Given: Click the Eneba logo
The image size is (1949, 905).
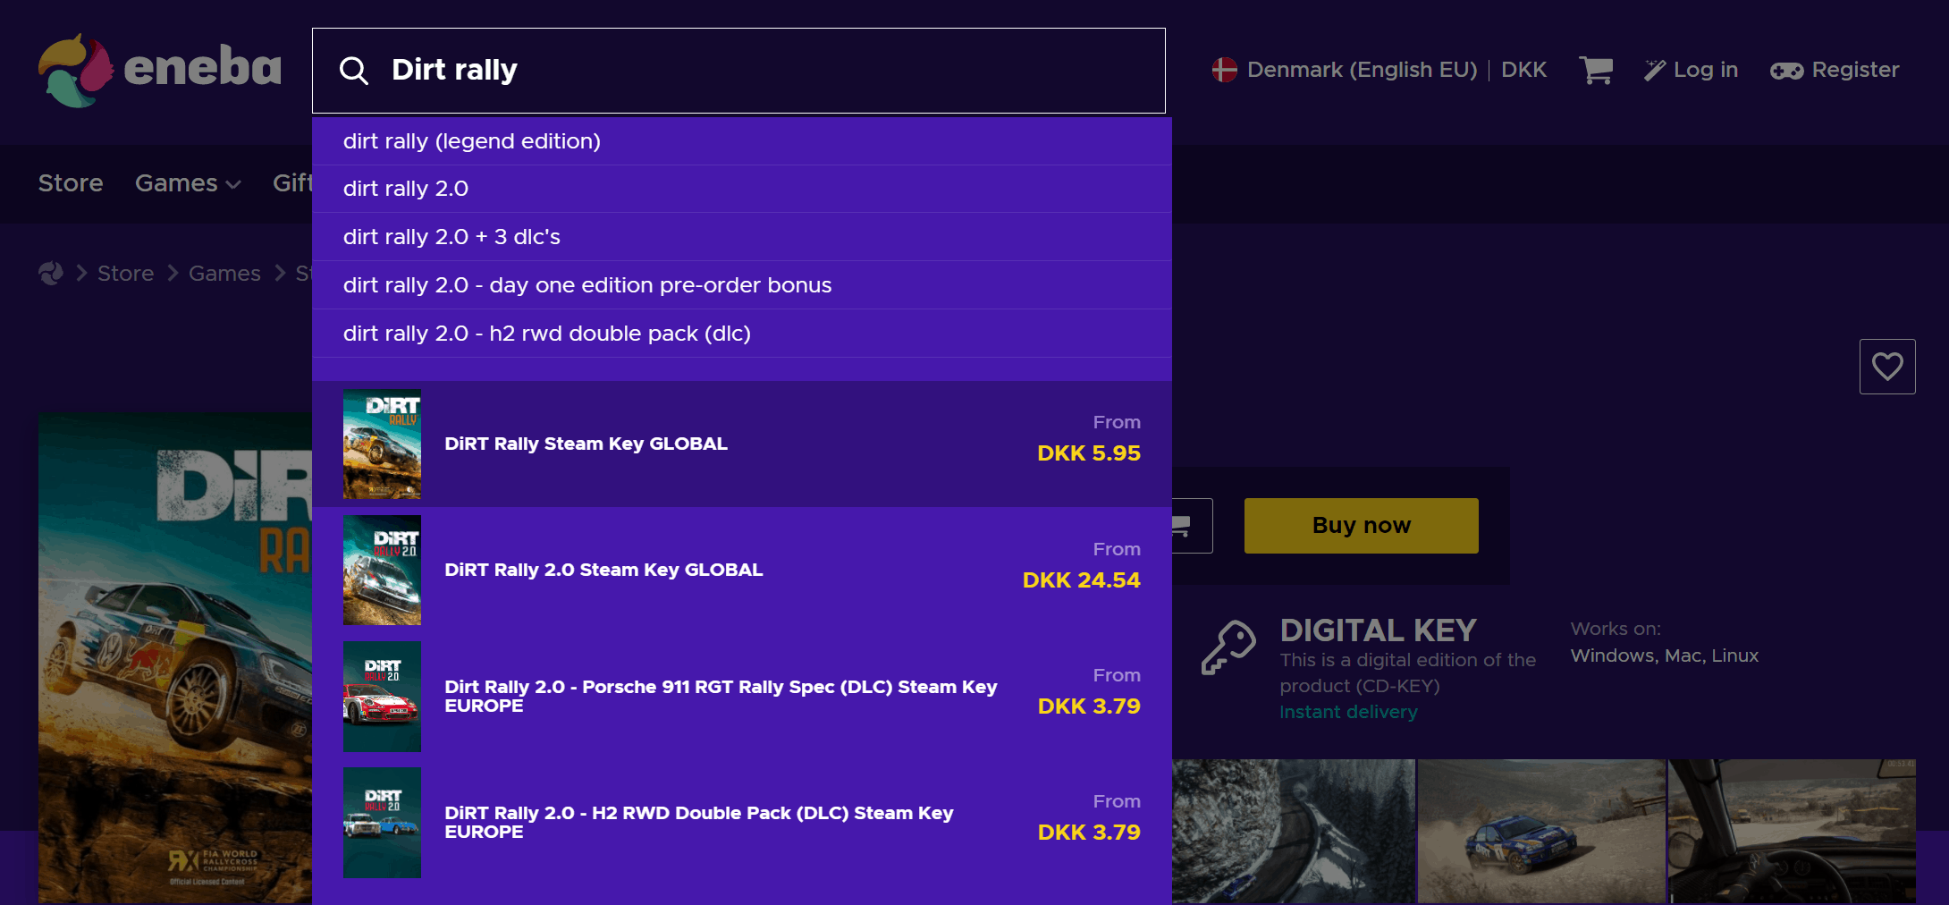Looking at the screenshot, I should tap(159, 70).
